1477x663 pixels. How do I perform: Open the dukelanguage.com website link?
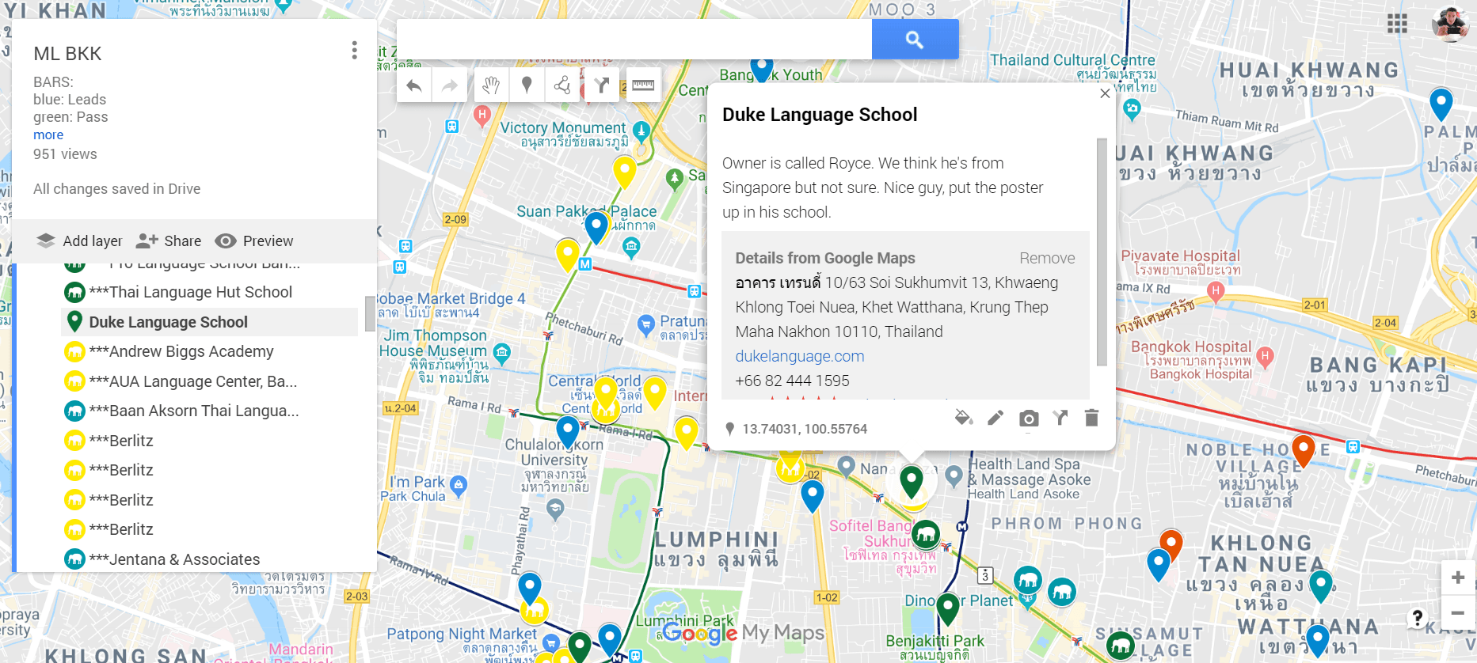799,356
